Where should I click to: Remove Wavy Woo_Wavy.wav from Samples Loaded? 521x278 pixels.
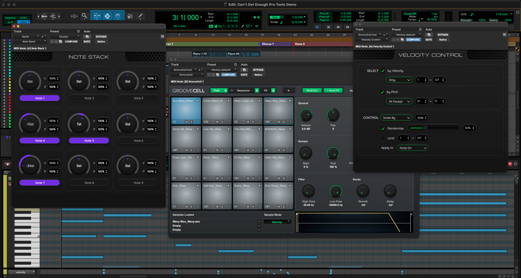click(259, 222)
